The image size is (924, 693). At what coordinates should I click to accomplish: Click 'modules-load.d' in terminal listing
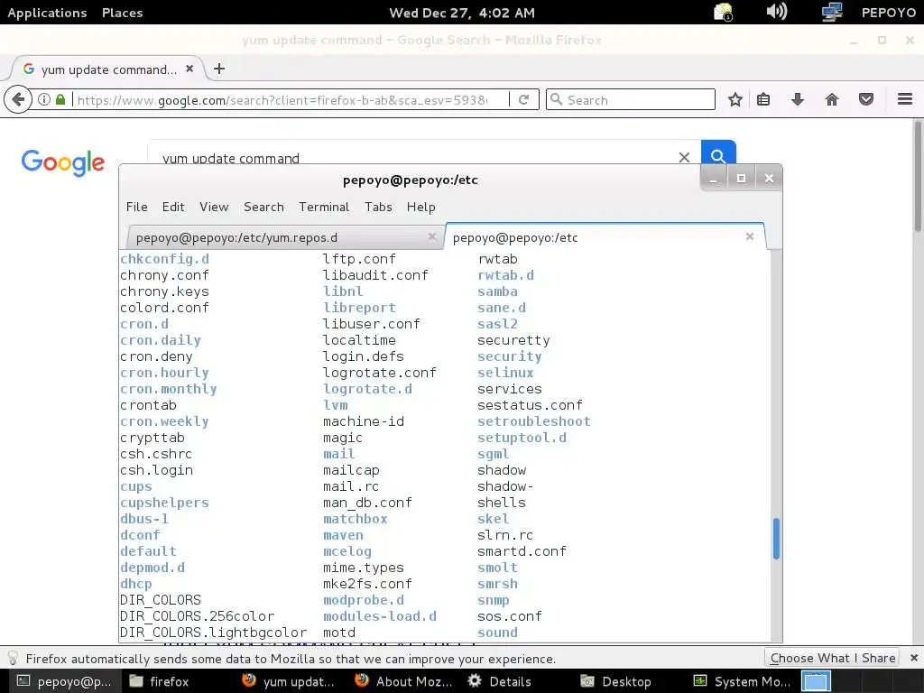pyautogui.click(x=380, y=615)
